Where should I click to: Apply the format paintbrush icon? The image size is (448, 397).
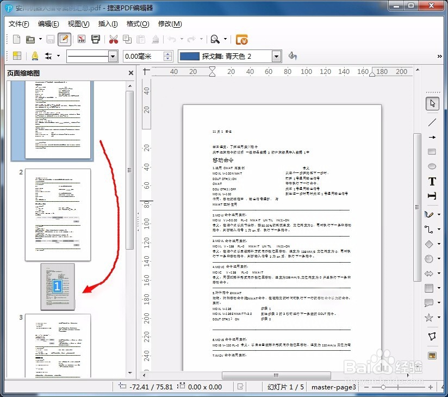coord(155,39)
